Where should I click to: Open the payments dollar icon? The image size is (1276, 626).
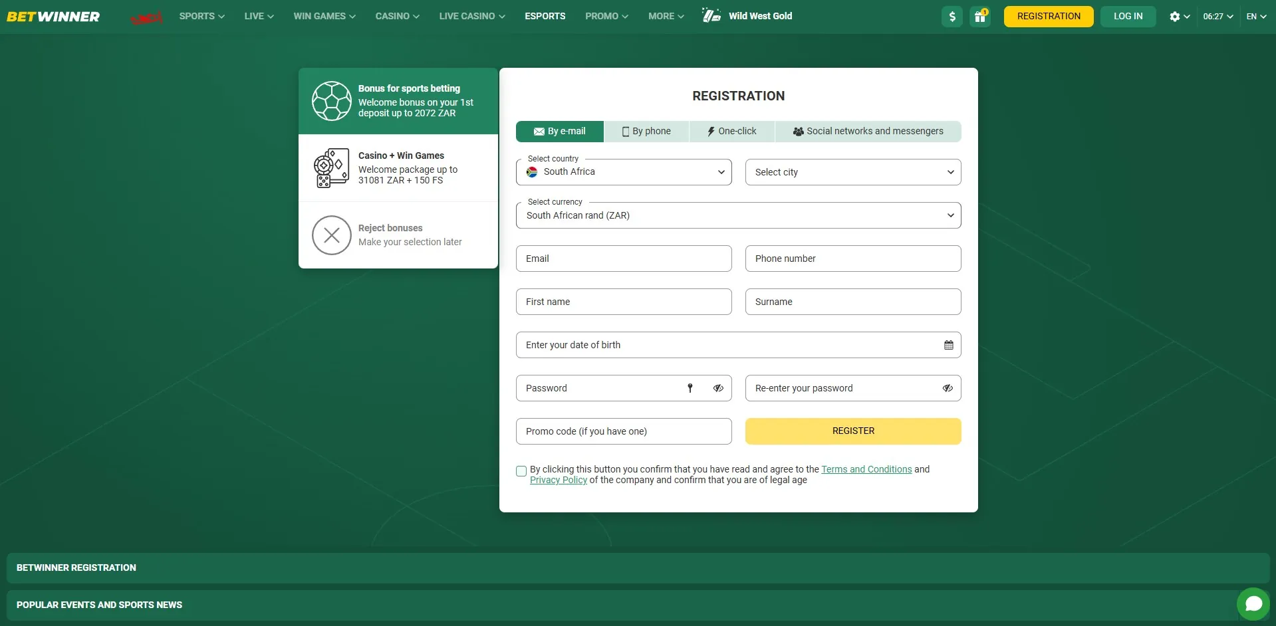(952, 16)
